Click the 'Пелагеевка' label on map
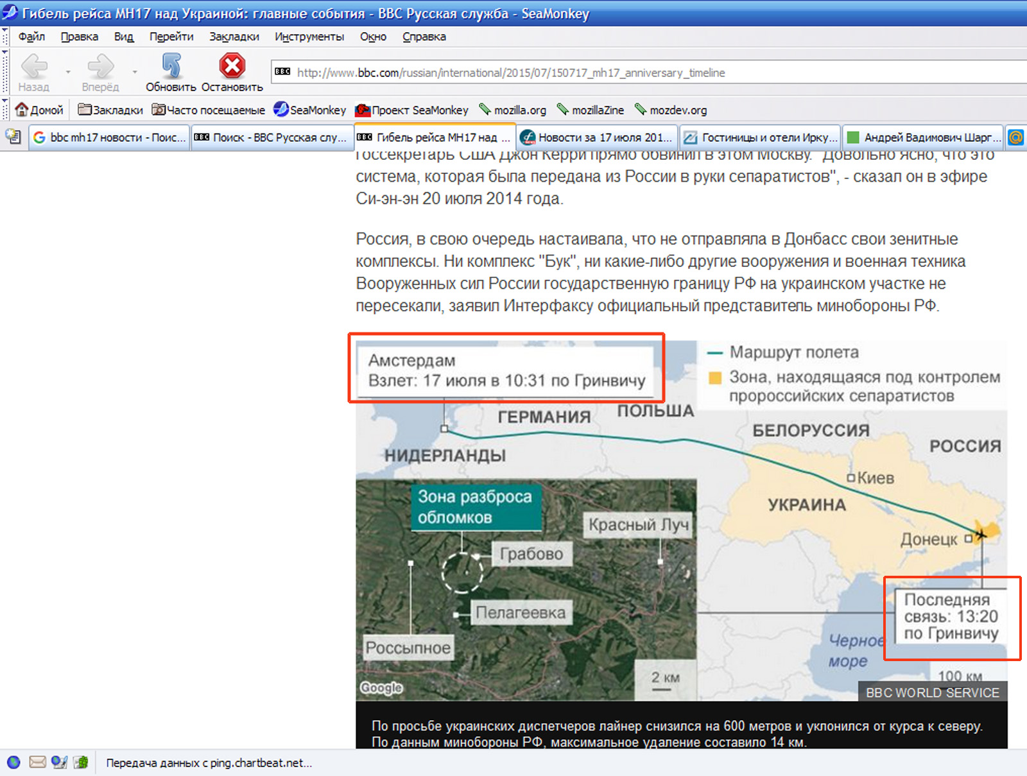Viewport: 1027px width, 776px height. point(521,613)
